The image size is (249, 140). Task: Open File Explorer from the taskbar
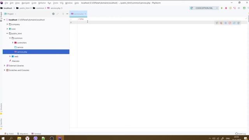coord(19,138)
